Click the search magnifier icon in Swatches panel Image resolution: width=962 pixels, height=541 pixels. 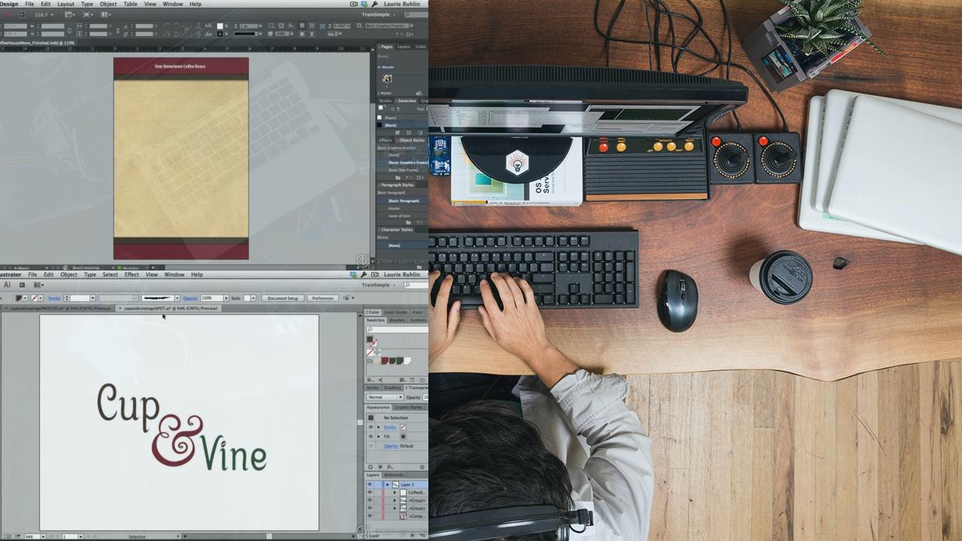coord(369,329)
